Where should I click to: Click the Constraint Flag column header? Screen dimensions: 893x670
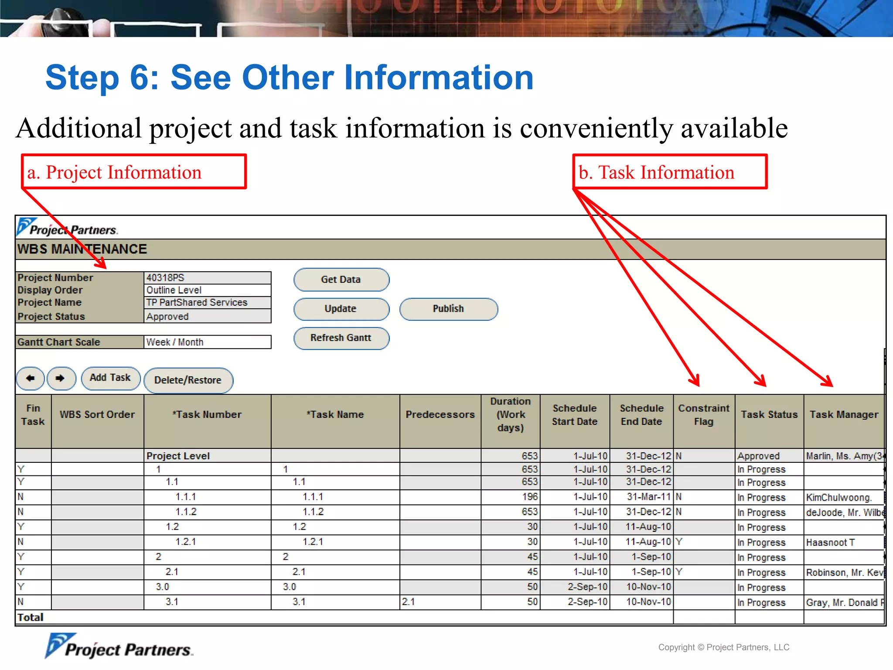(704, 421)
